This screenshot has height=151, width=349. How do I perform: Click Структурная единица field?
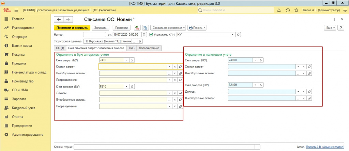[107, 41]
